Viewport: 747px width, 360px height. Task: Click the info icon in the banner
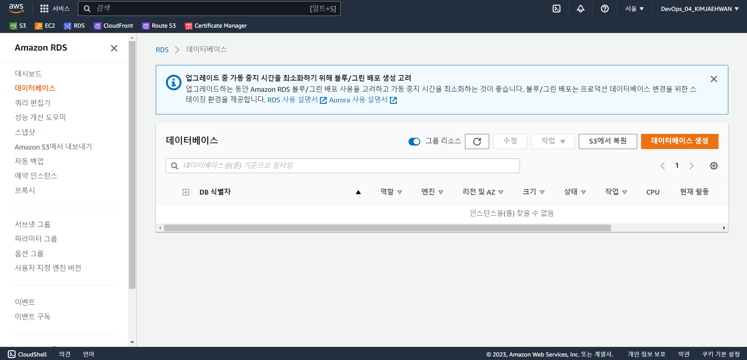click(174, 83)
